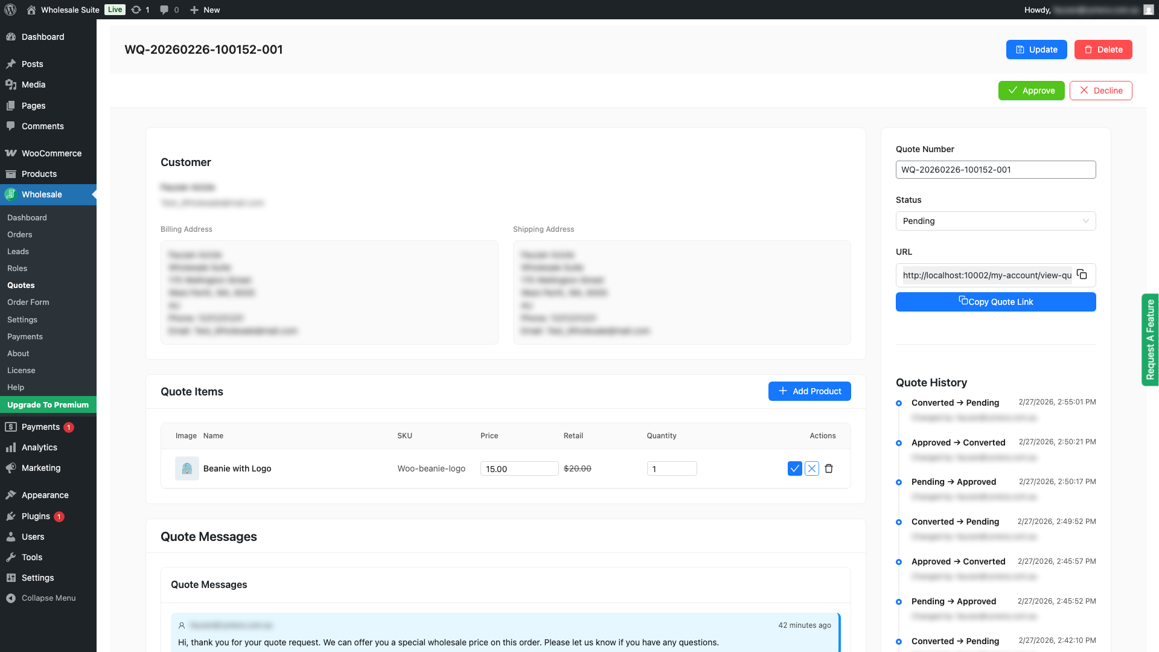Check the approve checkbox in quote item Actions
The width and height of the screenshot is (1159, 652).
795,468
